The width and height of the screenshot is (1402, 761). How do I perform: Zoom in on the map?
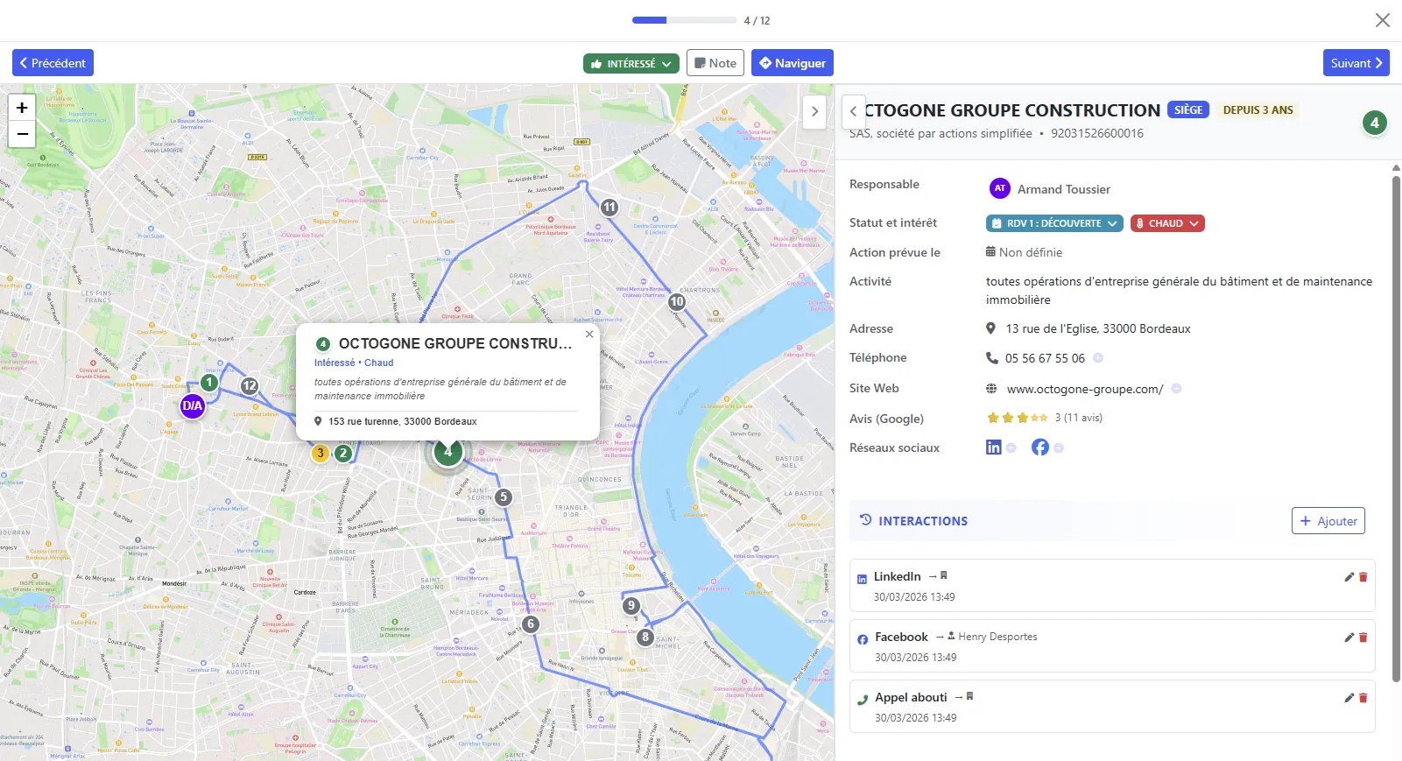point(22,107)
